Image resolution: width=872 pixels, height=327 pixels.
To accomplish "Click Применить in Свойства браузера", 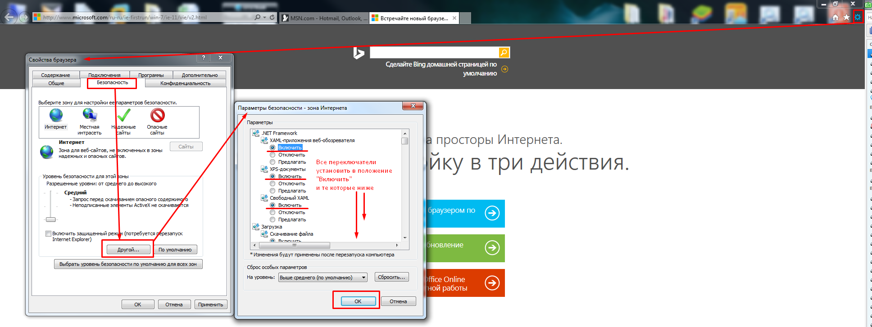I will pyautogui.click(x=211, y=305).
